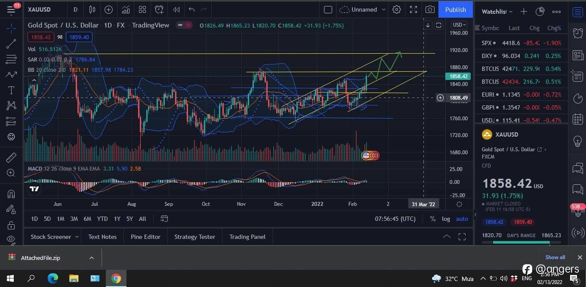586x287 pixels.
Task: Select the YTD date range
Action: click(102, 219)
